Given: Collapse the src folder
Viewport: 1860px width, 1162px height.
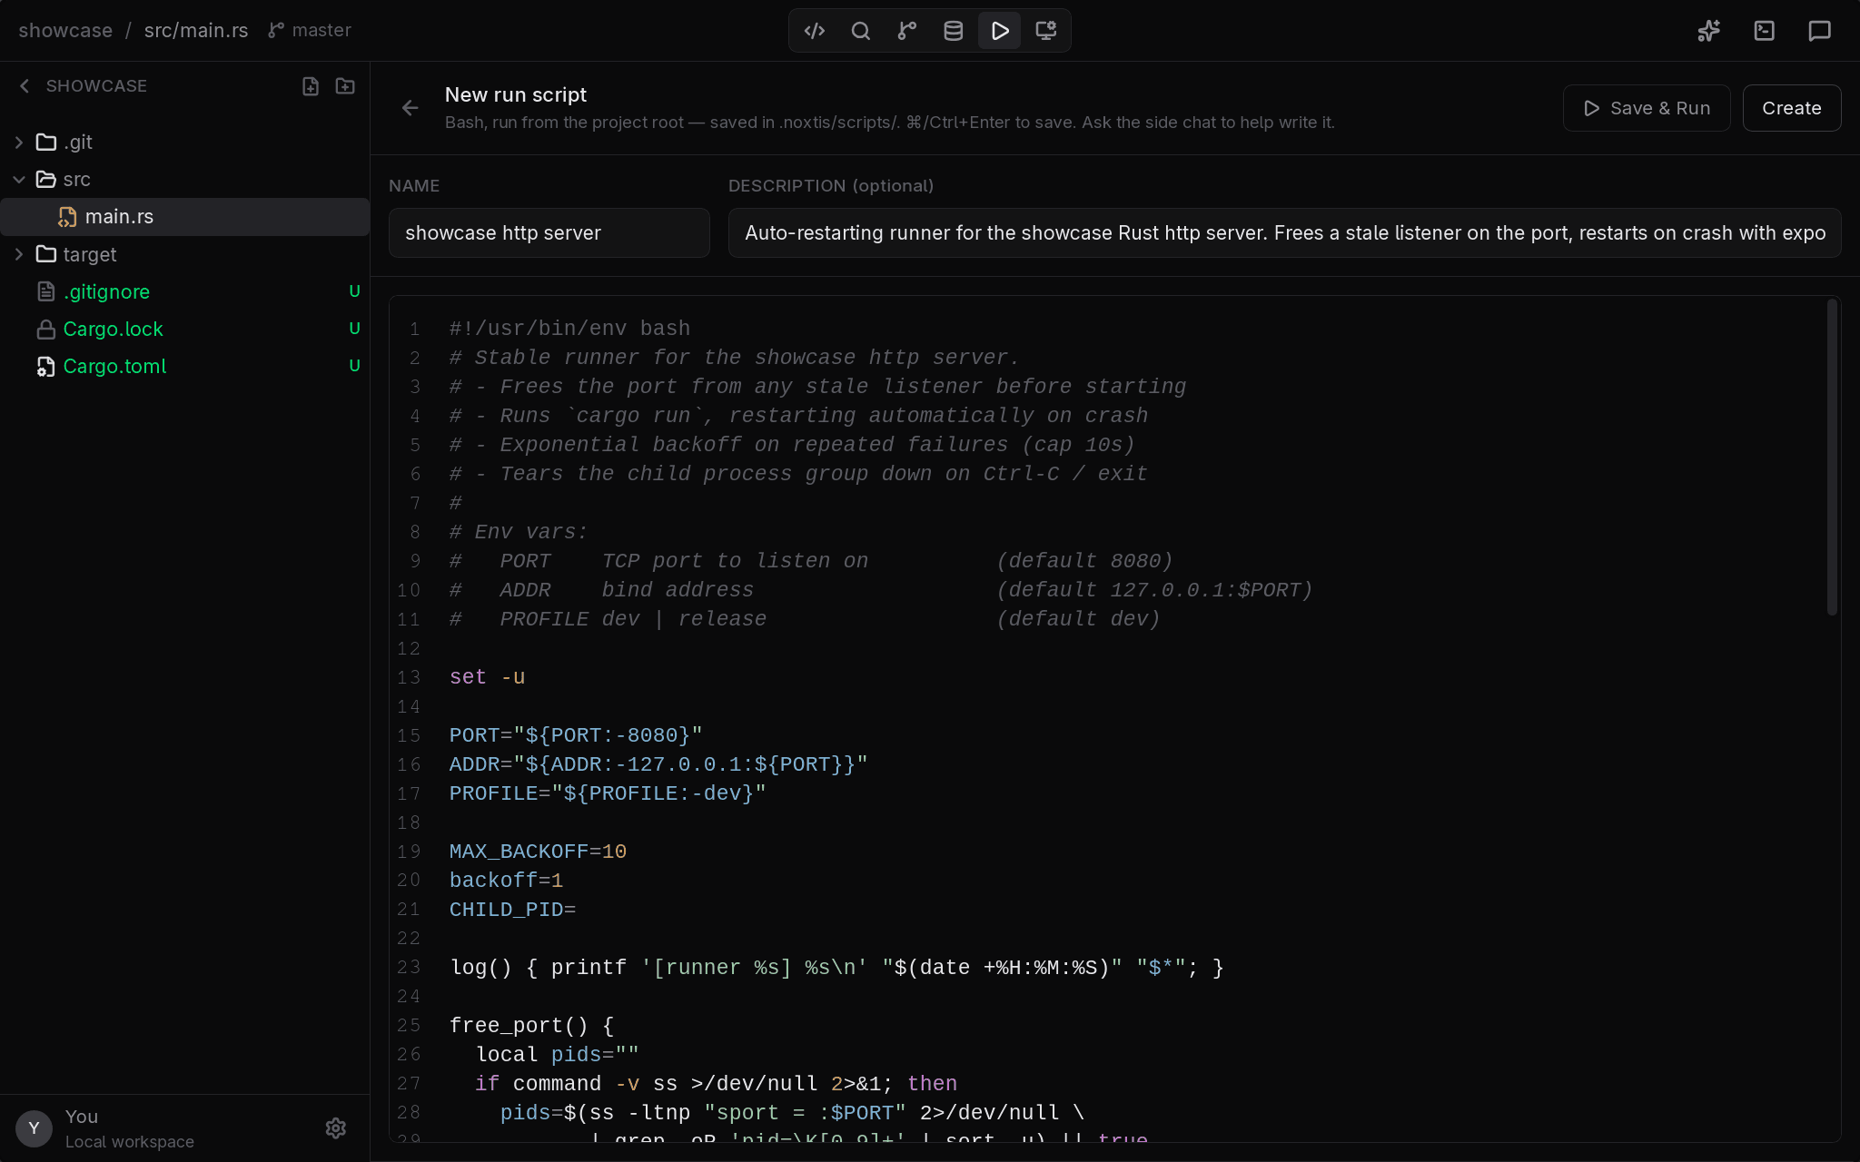Looking at the screenshot, I should pyautogui.click(x=19, y=180).
